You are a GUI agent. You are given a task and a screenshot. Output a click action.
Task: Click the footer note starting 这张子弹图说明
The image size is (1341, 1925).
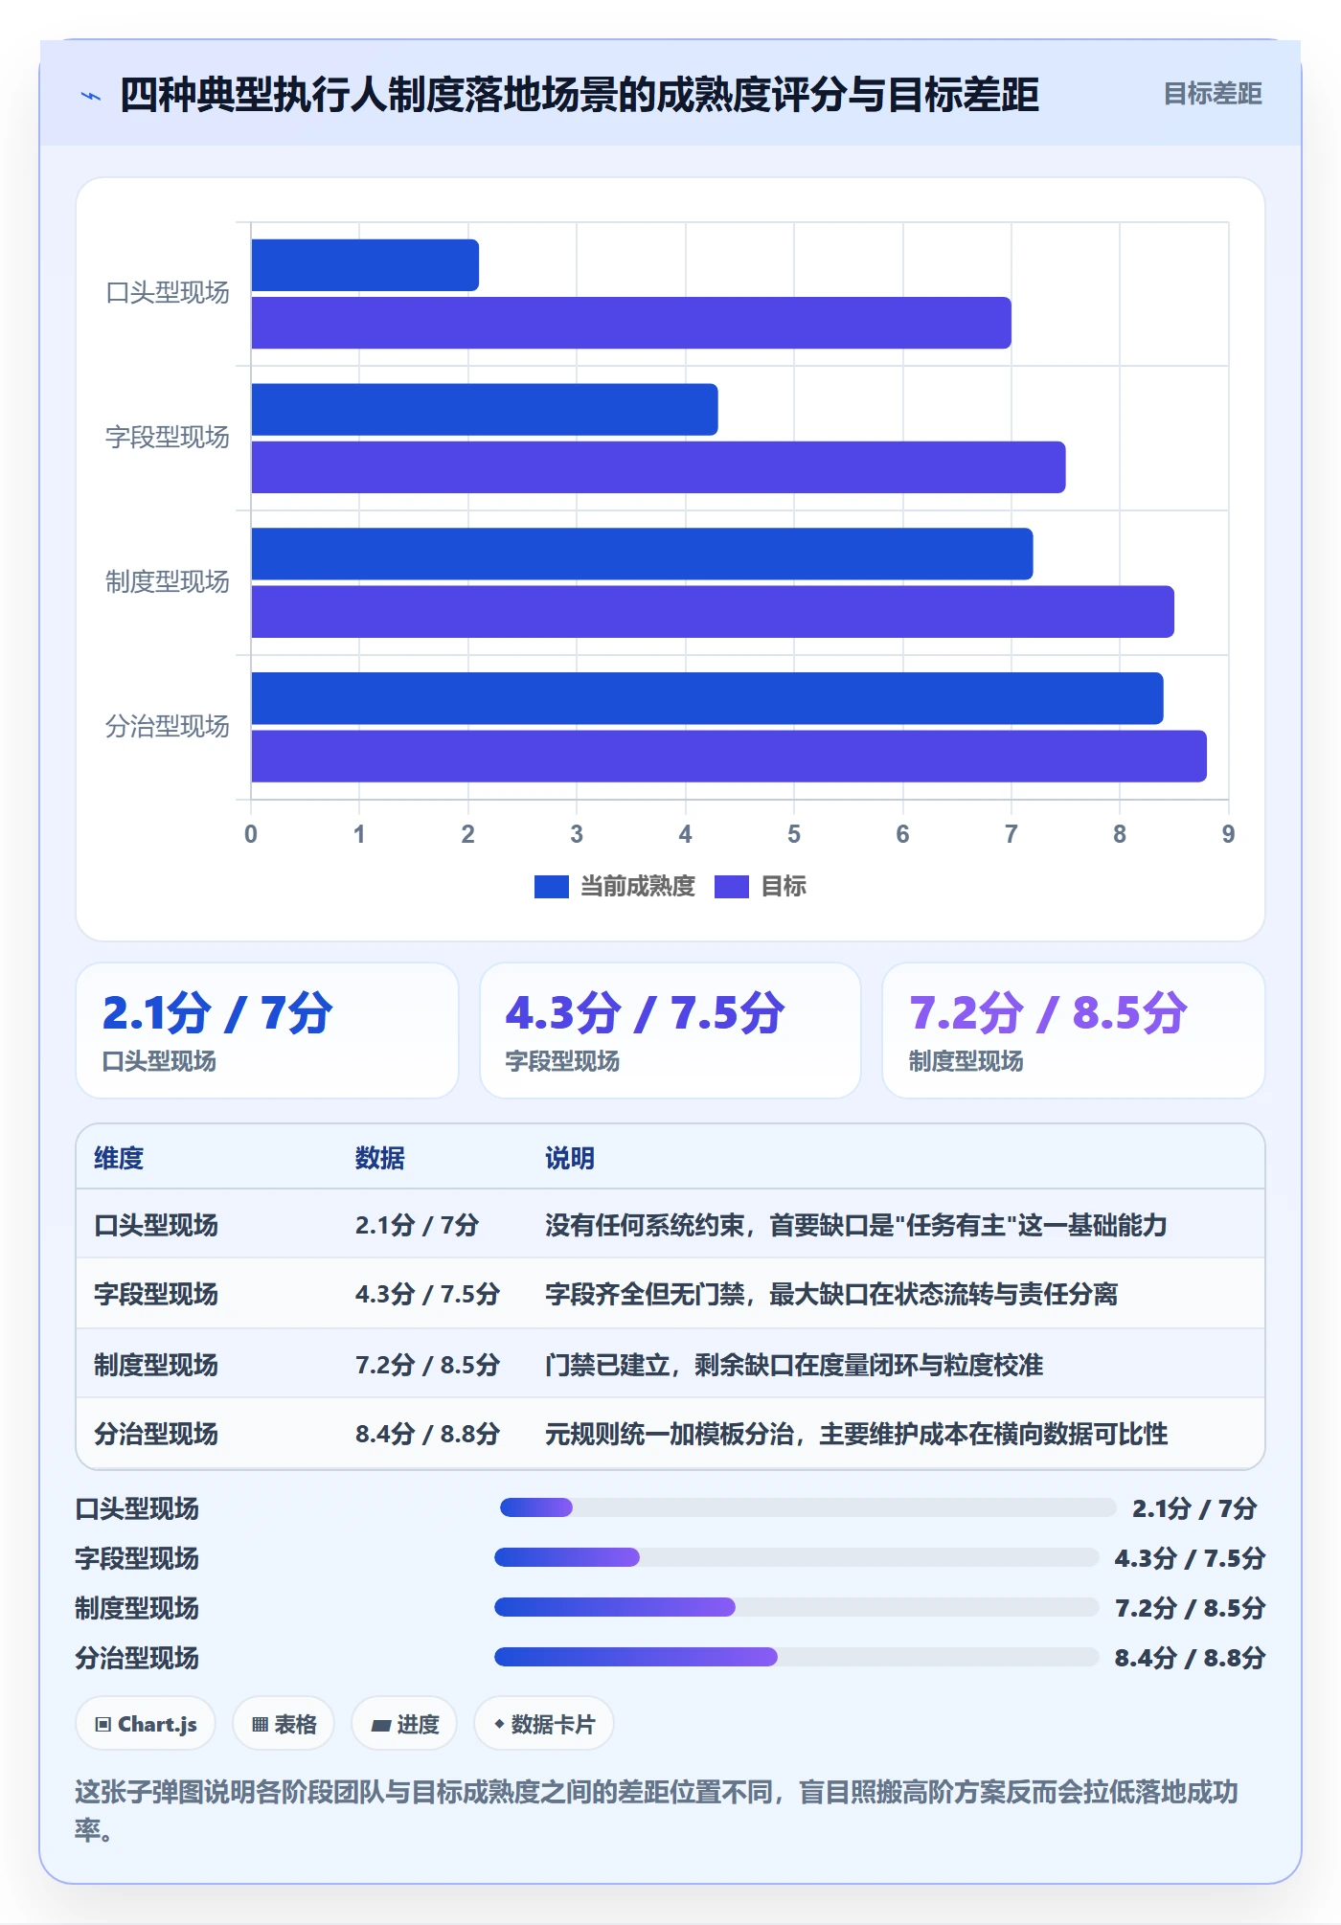pos(657,1810)
